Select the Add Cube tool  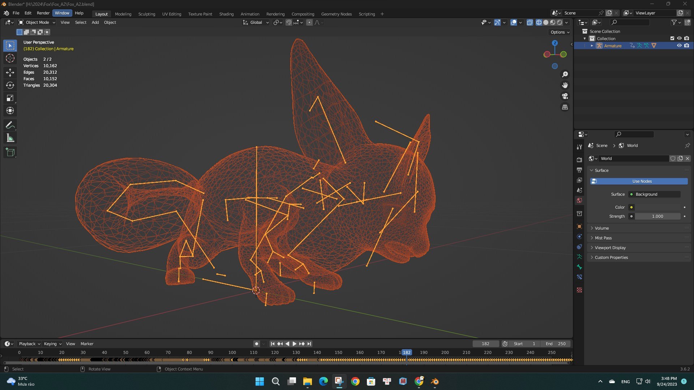[10, 152]
